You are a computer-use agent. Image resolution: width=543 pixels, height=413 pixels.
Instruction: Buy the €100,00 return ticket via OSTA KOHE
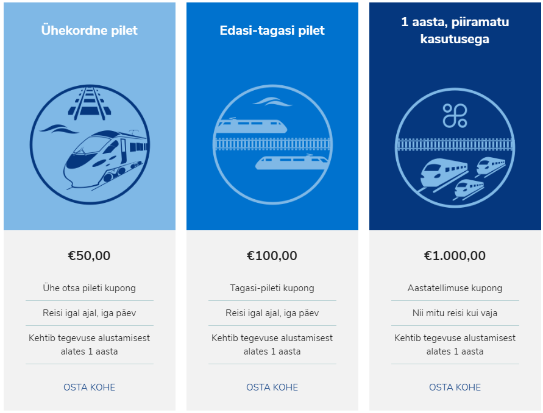point(272,387)
